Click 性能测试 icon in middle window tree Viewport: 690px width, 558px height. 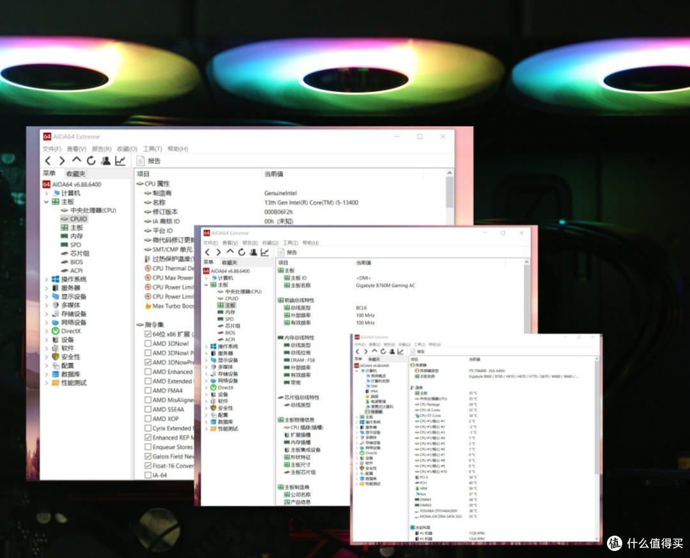tap(213, 429)
